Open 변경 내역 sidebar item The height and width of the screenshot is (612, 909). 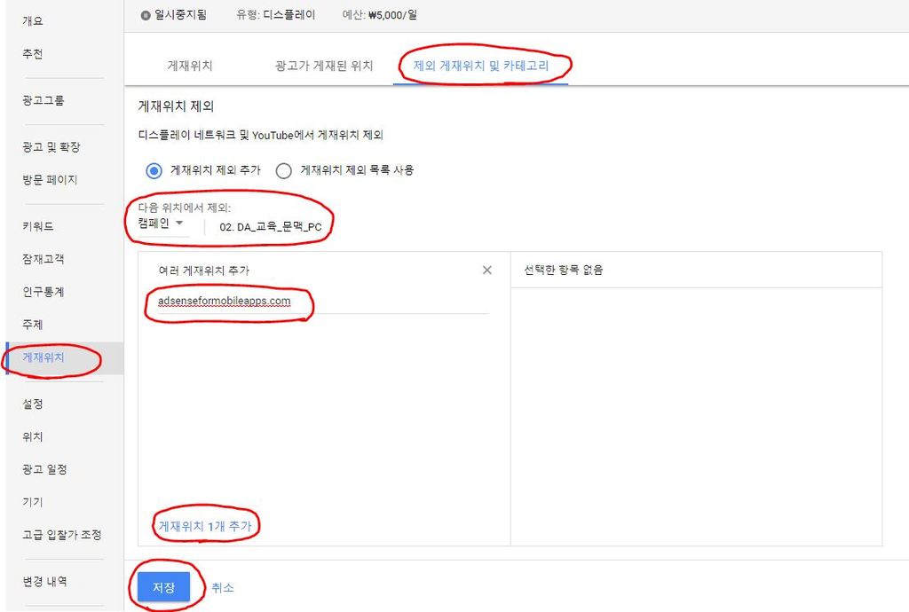44,582
